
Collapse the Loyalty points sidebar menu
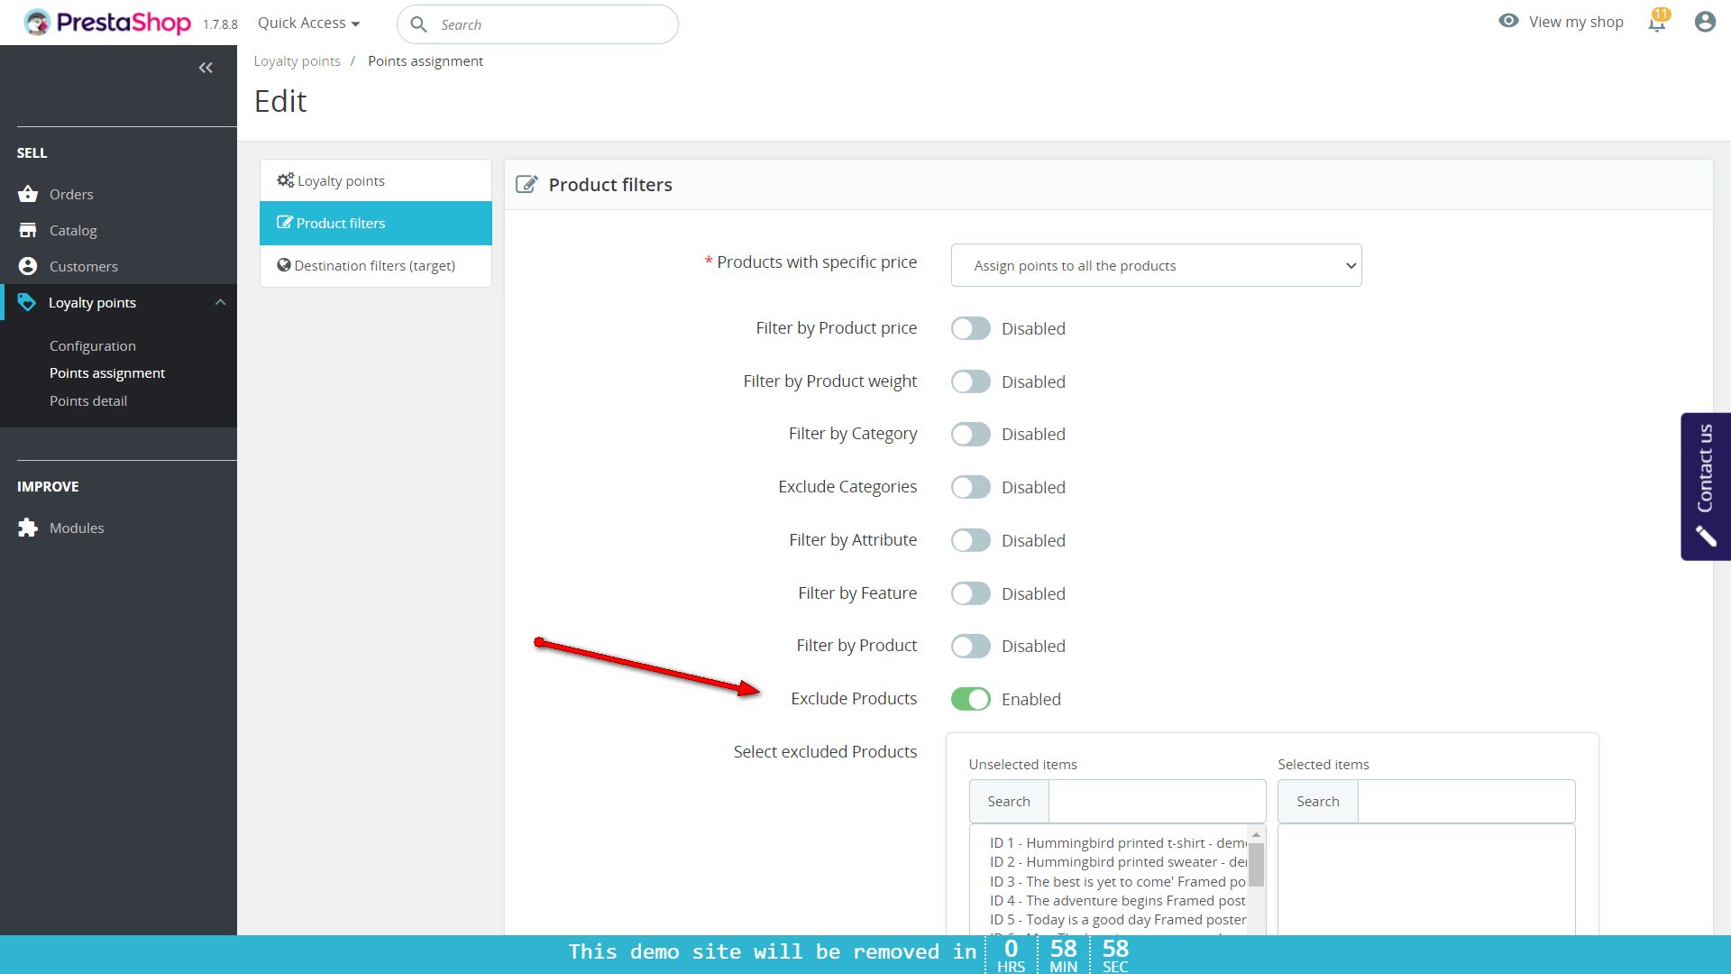tap(220, 303)
